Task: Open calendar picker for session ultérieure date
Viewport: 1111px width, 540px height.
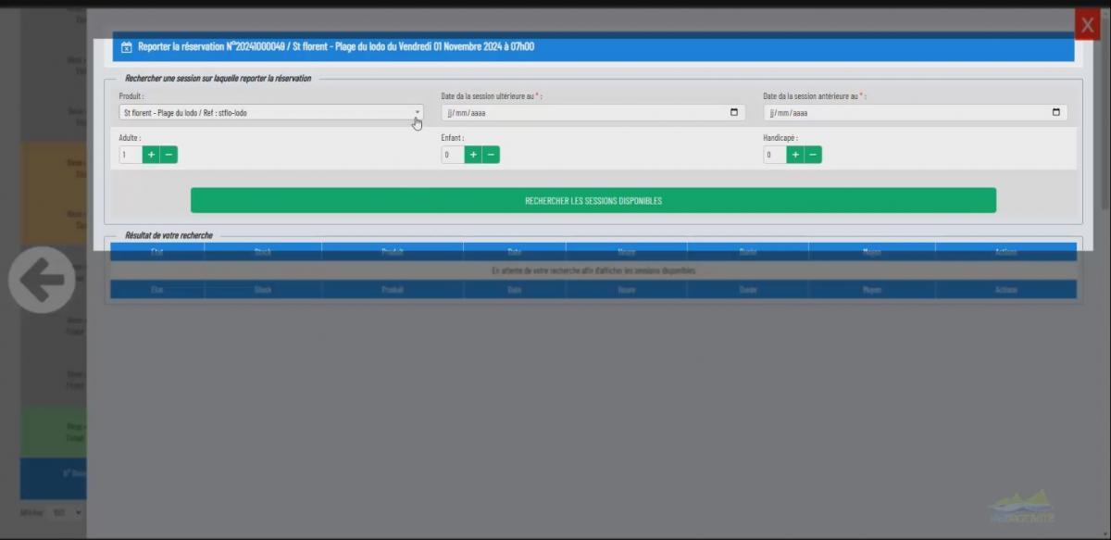Action: point(734,112)
